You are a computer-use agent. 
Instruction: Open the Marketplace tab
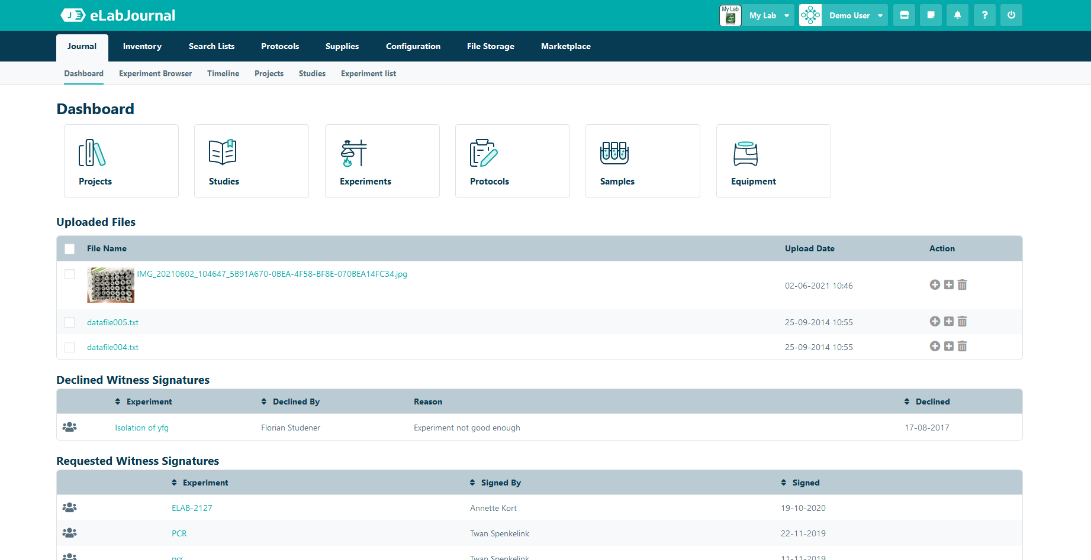point(566,47)
